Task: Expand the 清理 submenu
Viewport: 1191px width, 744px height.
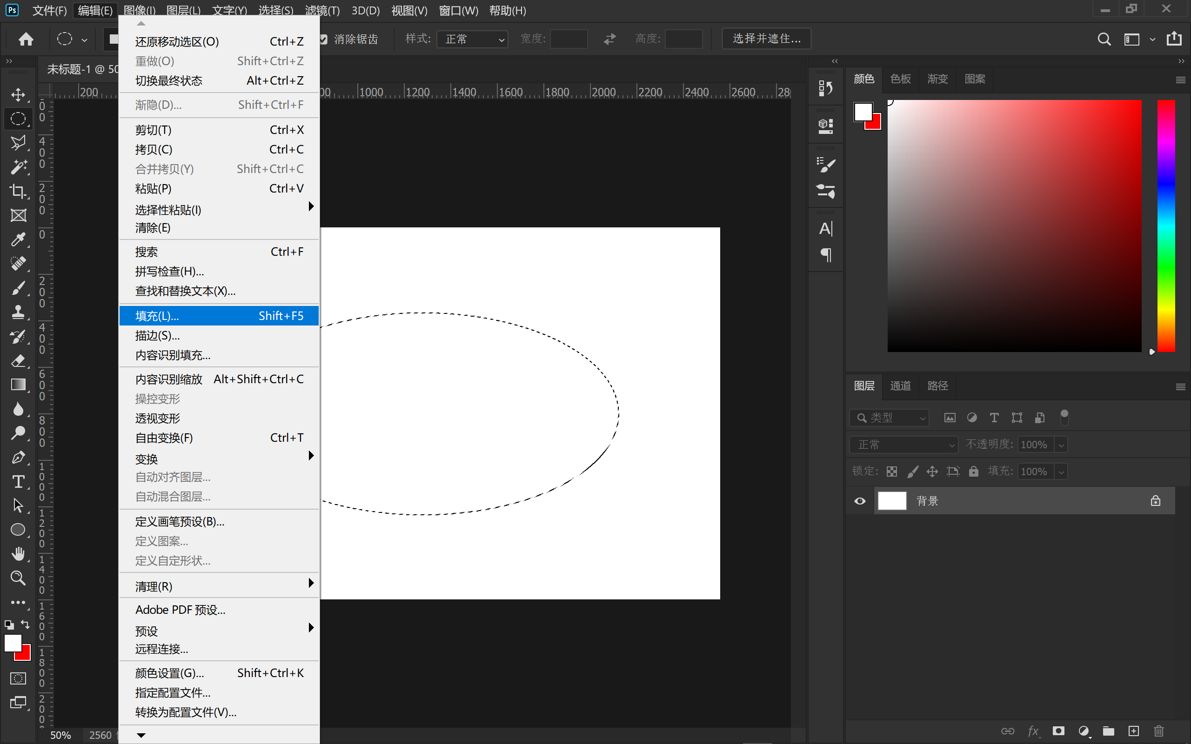Action: (219, 586)
